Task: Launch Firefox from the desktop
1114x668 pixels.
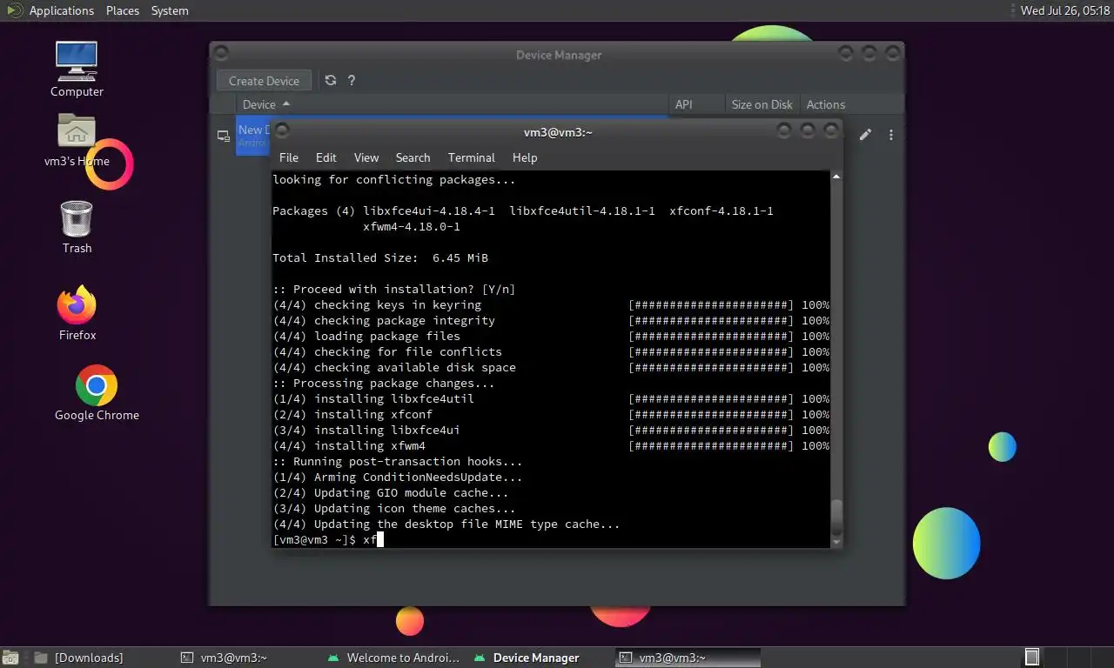Action: [77, 312]
